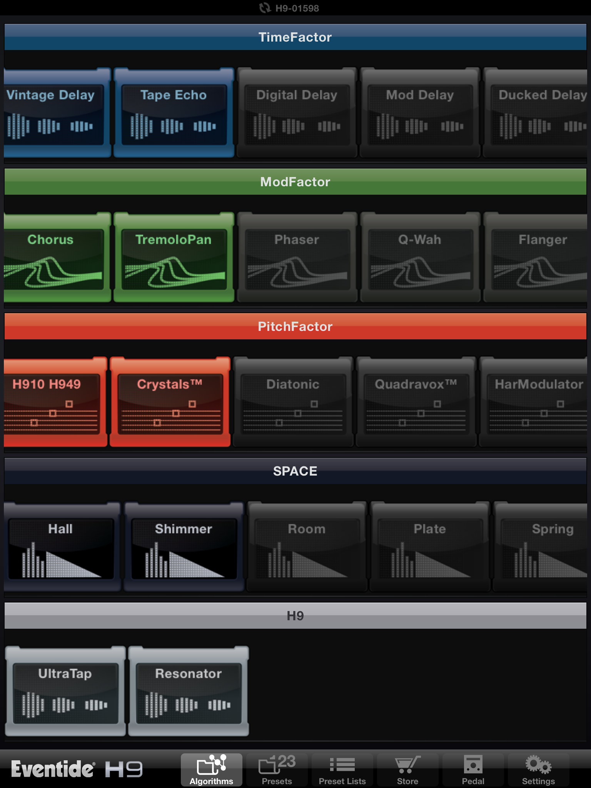Viewport: 591px width, 788px height.
Task: Open the Ducked Delay algorithm
Action: pos(536,113)
